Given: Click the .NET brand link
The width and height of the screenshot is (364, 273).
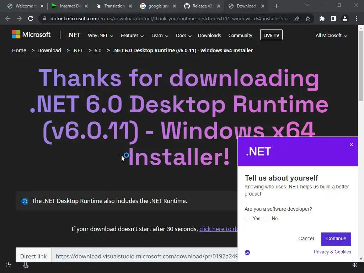Looking at the screenshot, I should [x=74, y=35].
